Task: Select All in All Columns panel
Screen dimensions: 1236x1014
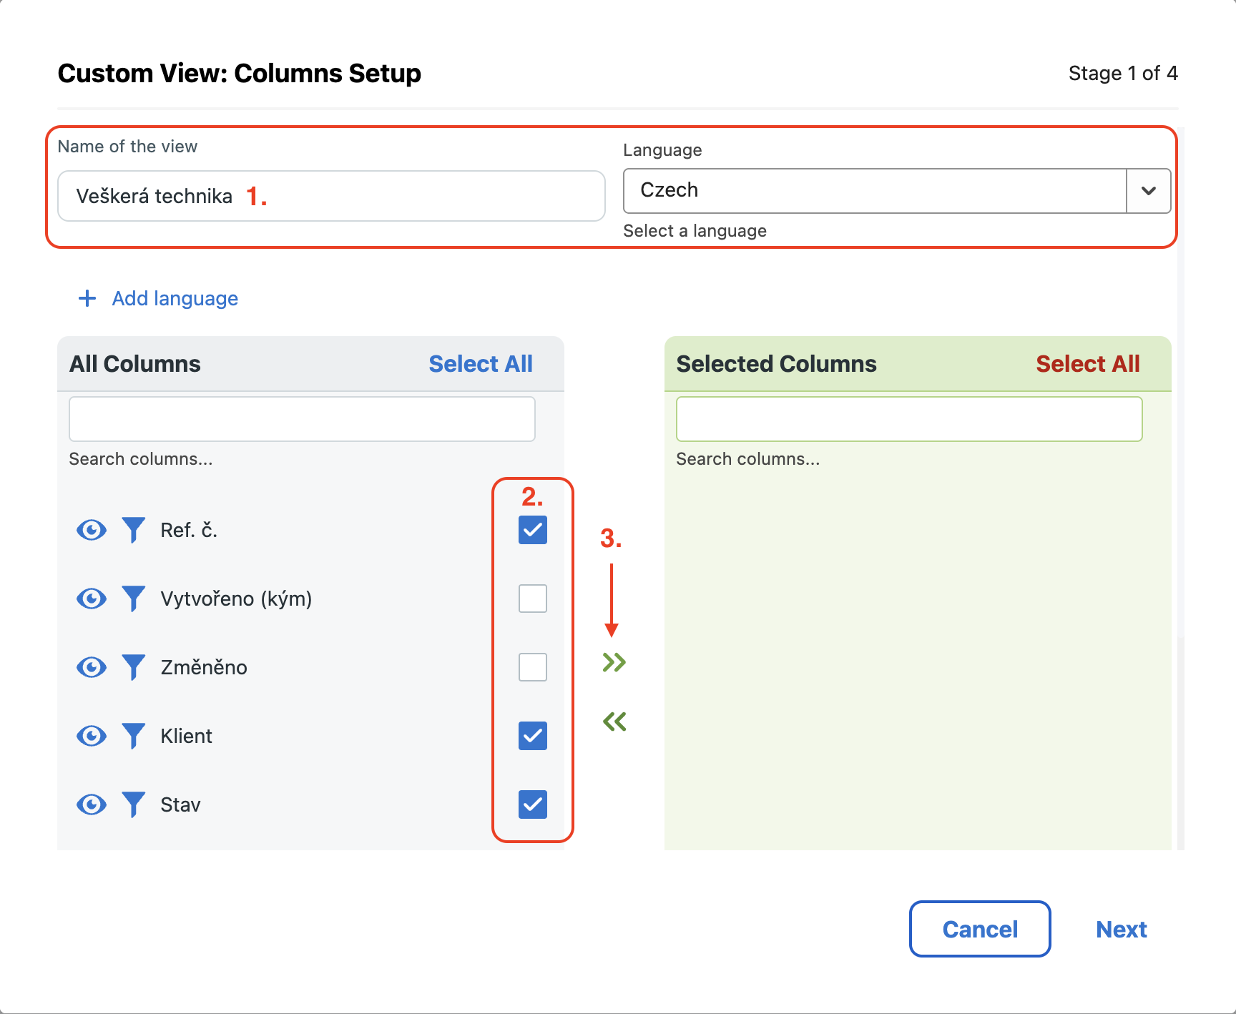Action: pyautogui.click(x=481, y=364)
